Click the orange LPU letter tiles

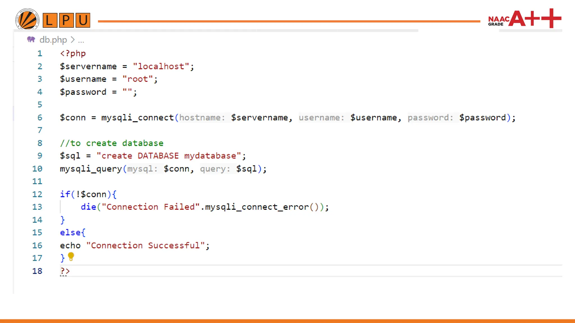click(66, 20)
